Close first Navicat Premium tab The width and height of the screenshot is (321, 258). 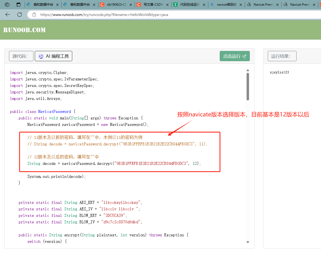coord(277,5)
